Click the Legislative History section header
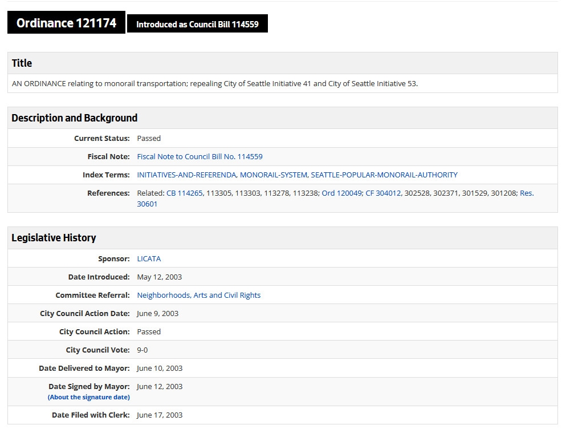570x429 pixels. tap(54, 237)
